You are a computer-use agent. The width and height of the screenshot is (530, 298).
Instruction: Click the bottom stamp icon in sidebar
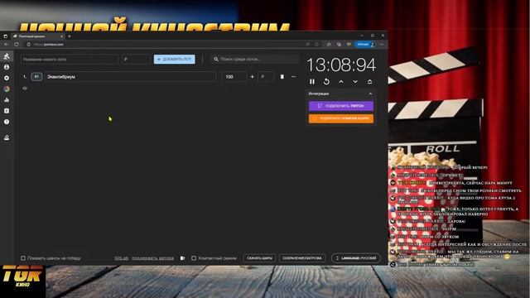pos(7,137)
